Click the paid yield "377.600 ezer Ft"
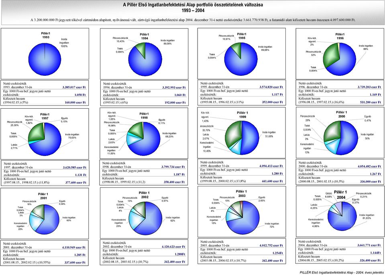The width and height of the screenshot is (385, 275). pos(75,182)
